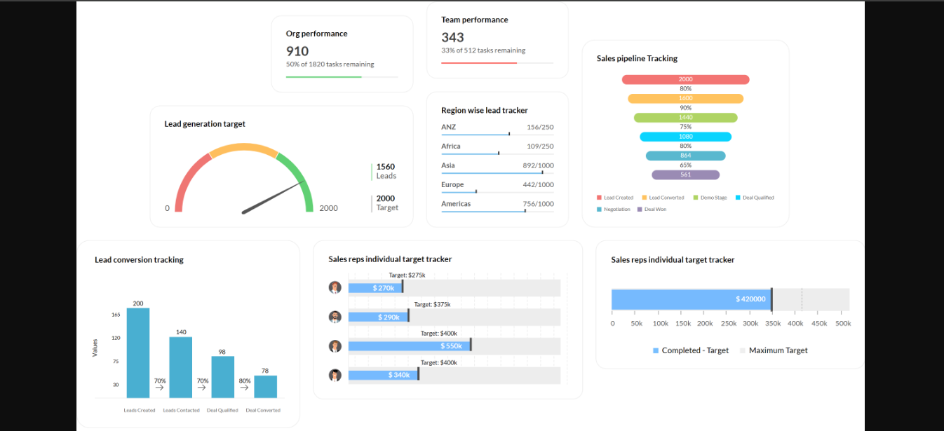This screenshot has height=431, width=944.
Task: Click the $ 420000 completed target bar
Action: tap(691, 299)
